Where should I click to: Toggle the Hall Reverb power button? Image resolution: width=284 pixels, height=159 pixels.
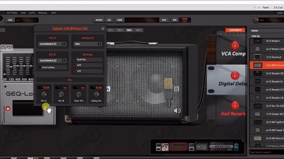click(235, 105)
